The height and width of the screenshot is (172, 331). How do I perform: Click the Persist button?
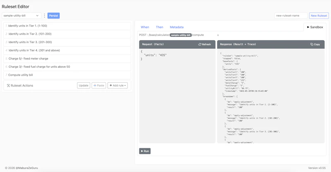pyautogui.click(x=53, y=16)
